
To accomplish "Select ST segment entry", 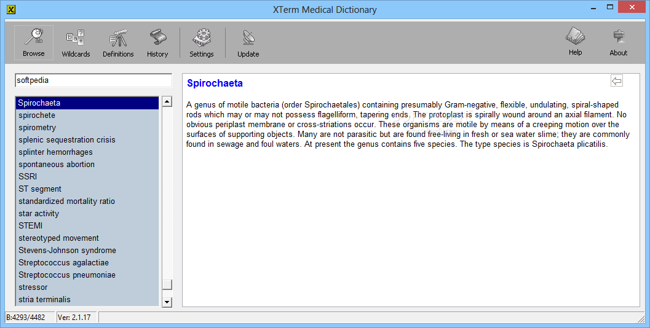I will pyautogui.click(x=87, y=189).
